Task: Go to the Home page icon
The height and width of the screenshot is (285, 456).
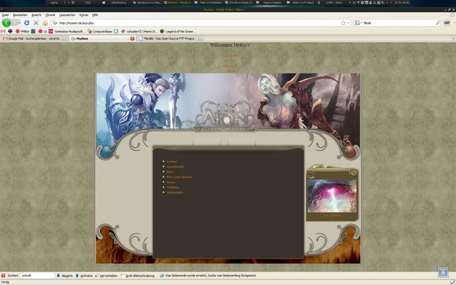Action: (x=45, y=23)
